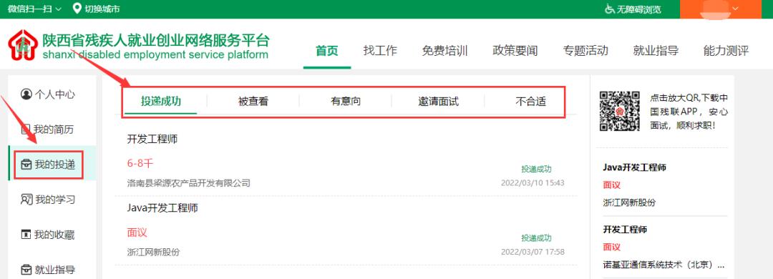Screen dimensions: 773x279
Task: Open the 免费培训 nav item
Action: [x=444, y=50]
